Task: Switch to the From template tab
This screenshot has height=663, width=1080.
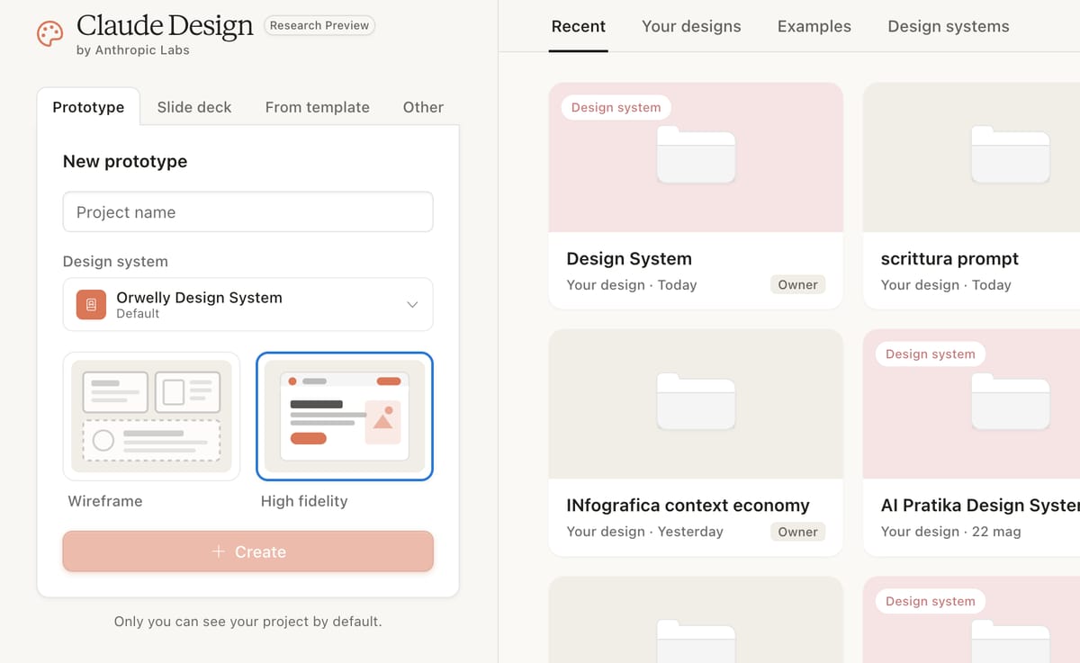Action: (317, 107)
